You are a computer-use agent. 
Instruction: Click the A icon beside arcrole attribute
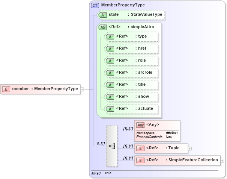(110, 73)
